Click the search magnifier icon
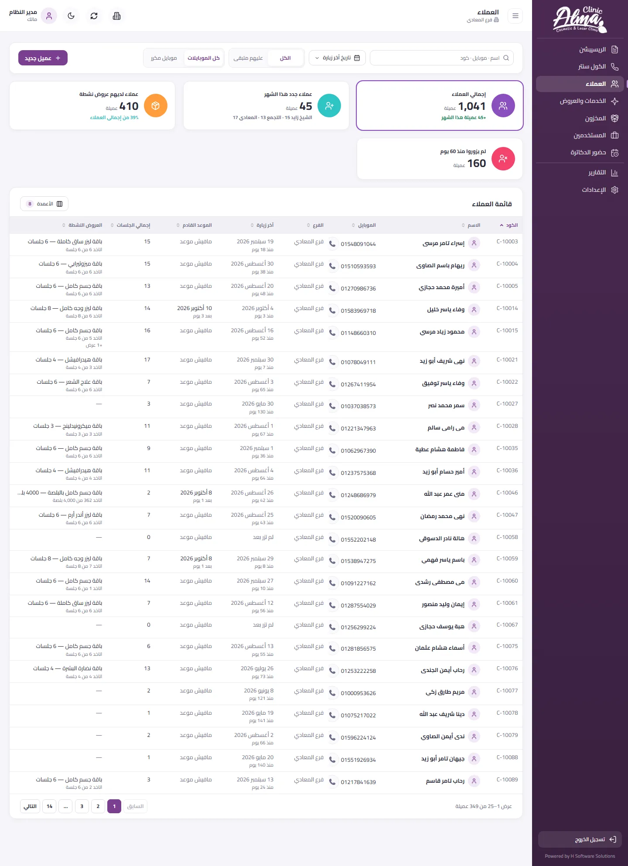 point(506,58)
